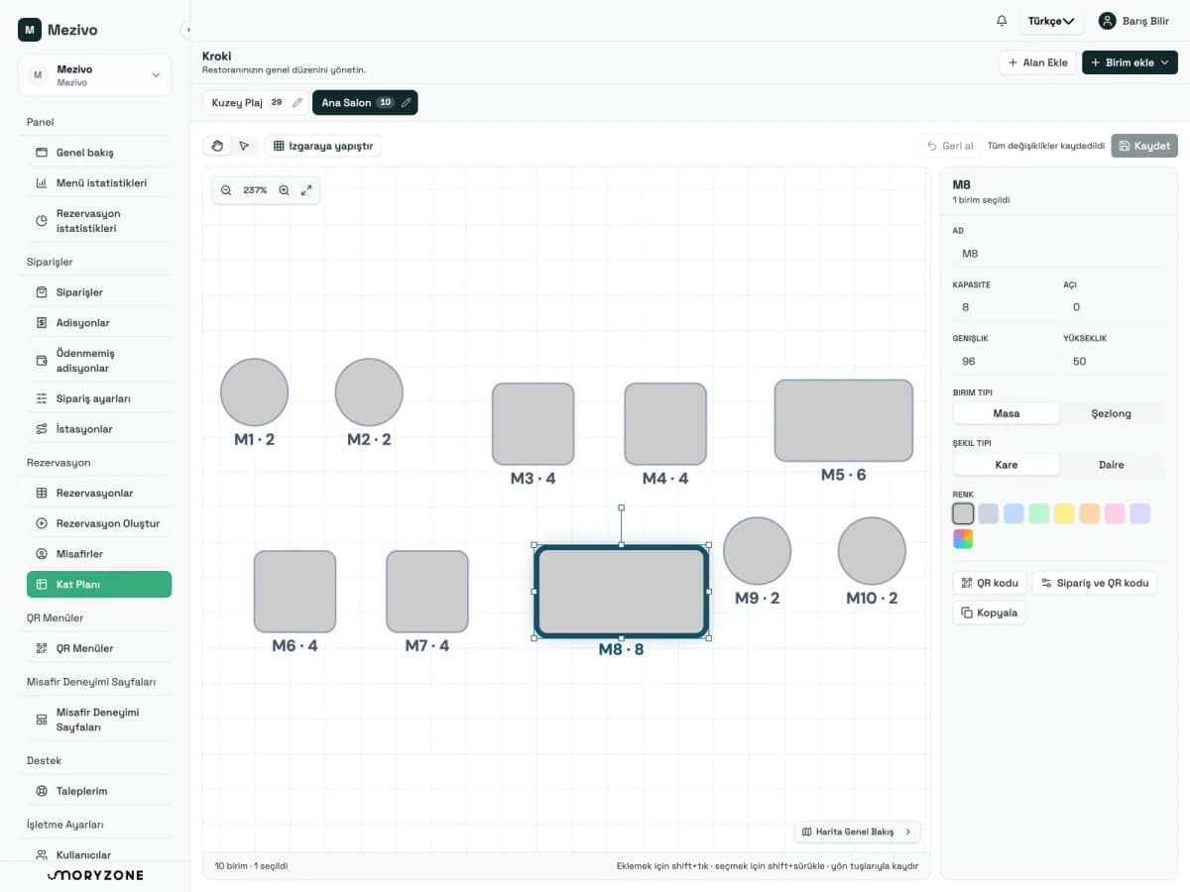This screenshot has height=892, width=1190.
Task: Open the Türkçe language dropdown
Action: (1051, 21)
